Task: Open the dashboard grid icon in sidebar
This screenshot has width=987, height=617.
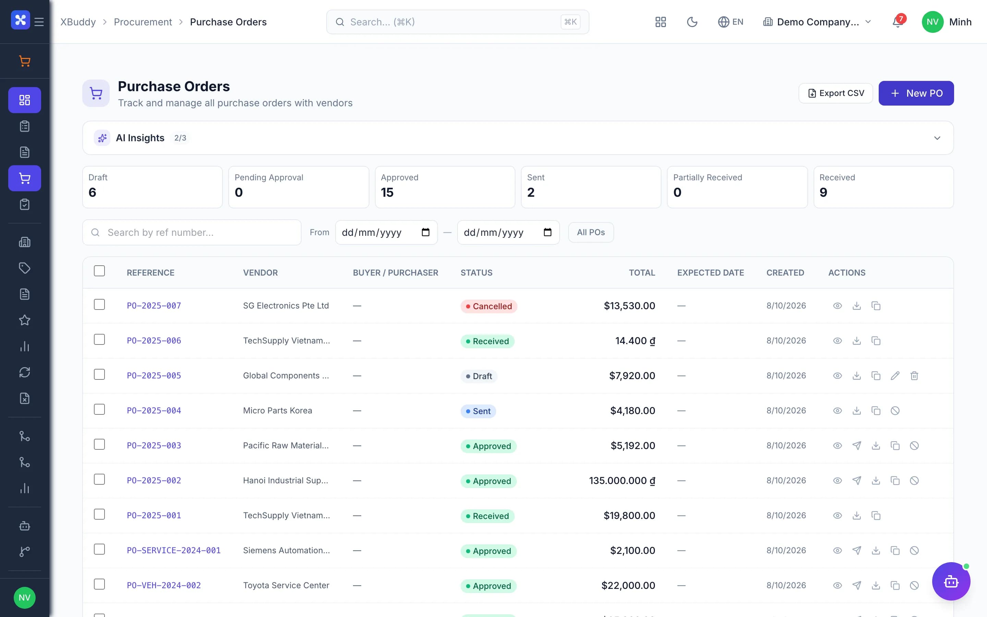Action: (24, 100)
